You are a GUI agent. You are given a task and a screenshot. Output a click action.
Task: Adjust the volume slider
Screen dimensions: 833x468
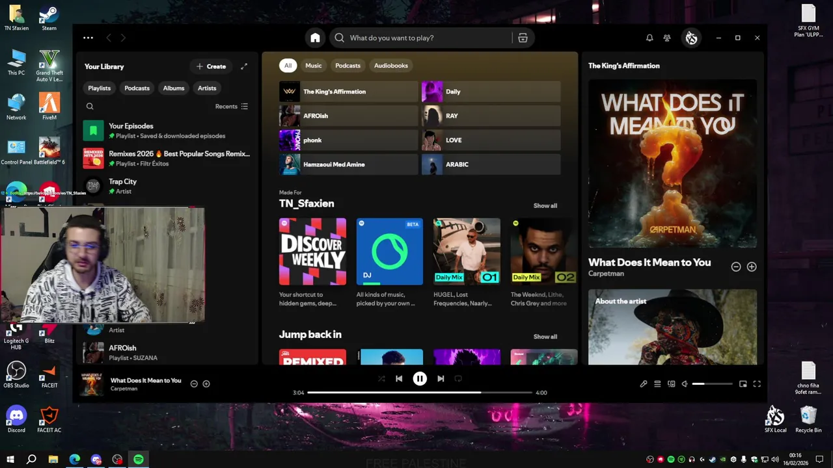pyautogui.click(x=712, y=384)
